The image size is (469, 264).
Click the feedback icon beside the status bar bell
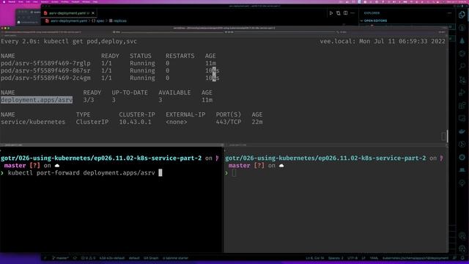(x=454, y=257)
